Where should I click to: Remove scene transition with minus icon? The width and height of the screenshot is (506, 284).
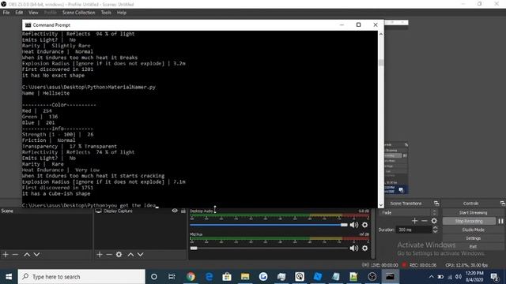click(425, 221)
